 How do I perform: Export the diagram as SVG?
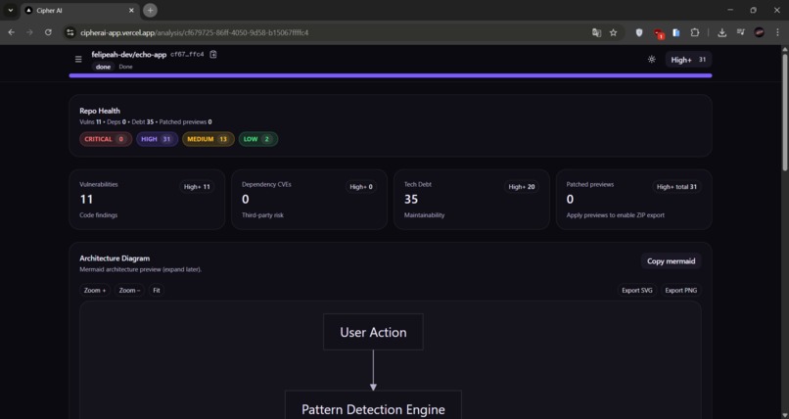(636, 290)
